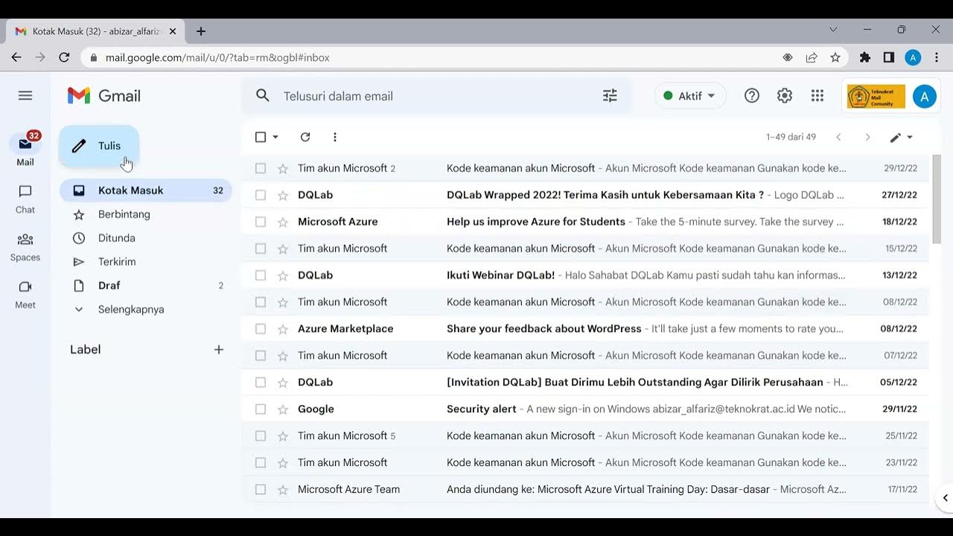
Task: Show search options filter icon
Action: 610,95
